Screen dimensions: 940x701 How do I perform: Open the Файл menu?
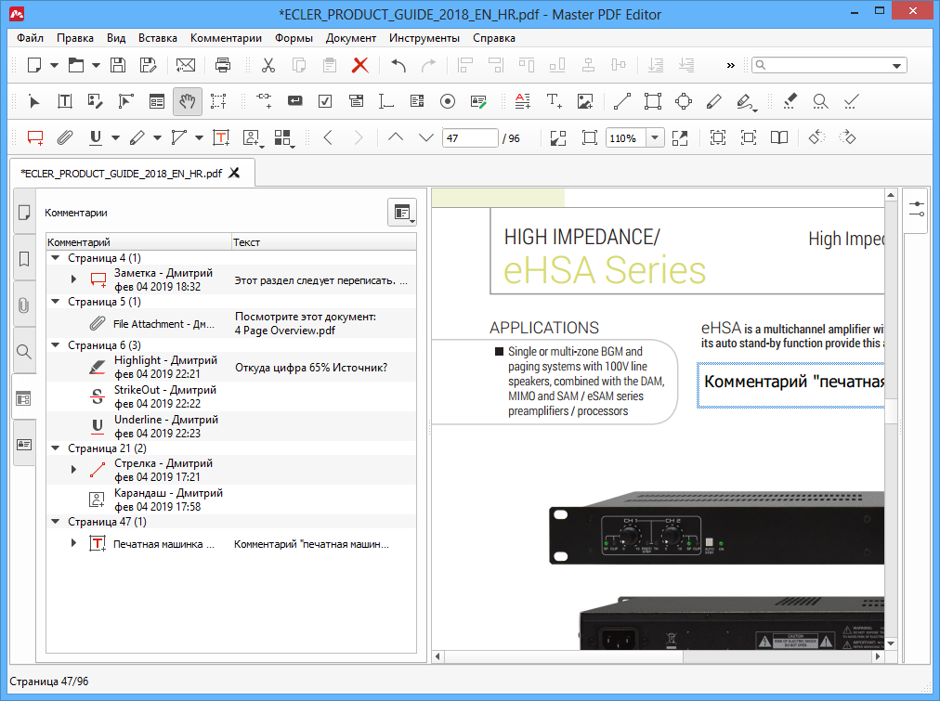click(30, 38)
